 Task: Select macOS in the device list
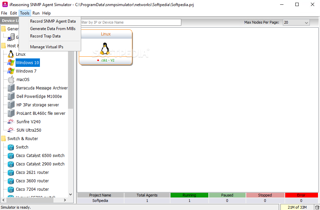[23, 79]
